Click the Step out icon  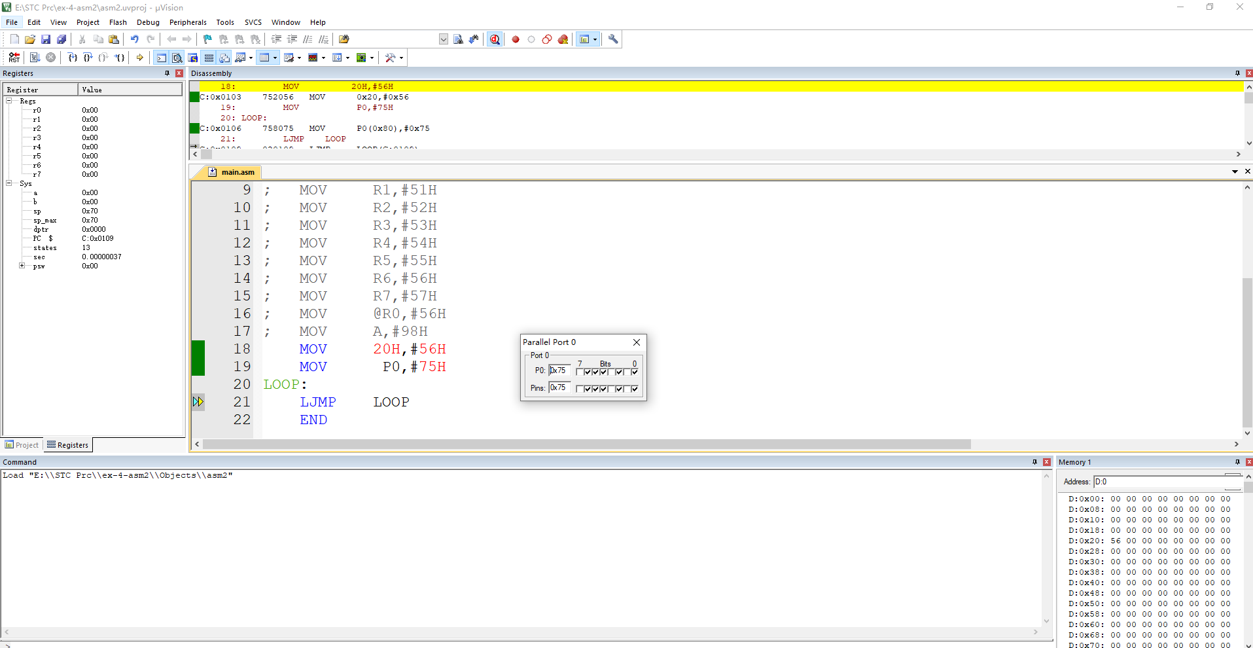click(x=103, y=58)
